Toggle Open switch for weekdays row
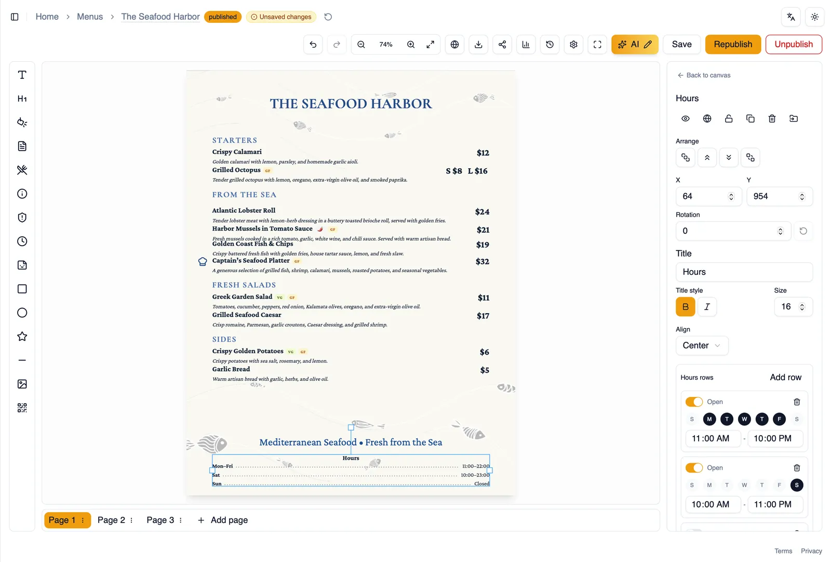Image resolution: width=831 pixels, height=562 pixels. [x=694, y=402]
